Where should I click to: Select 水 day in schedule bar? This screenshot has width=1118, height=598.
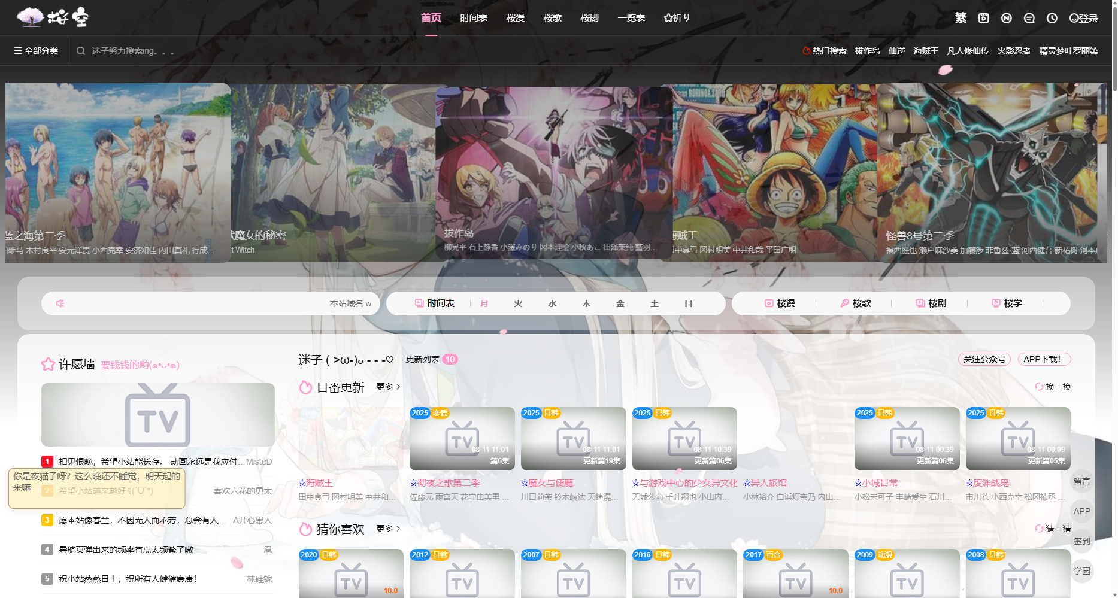point(552,303)
